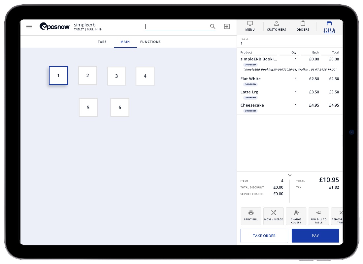363x264 pixels.
Task: Open Tabs & Tables view
Action: 329,27
